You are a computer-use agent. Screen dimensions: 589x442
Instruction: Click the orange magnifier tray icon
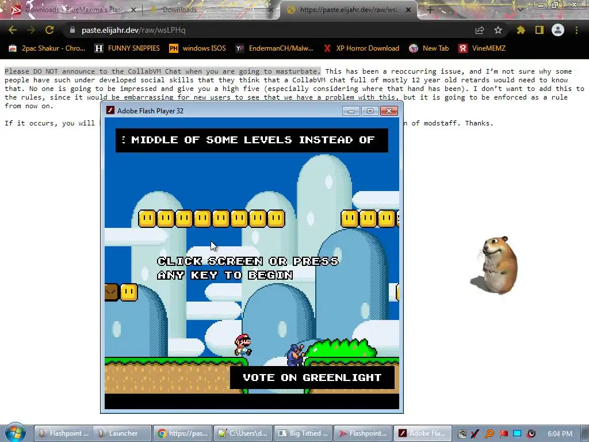[489, 434]
